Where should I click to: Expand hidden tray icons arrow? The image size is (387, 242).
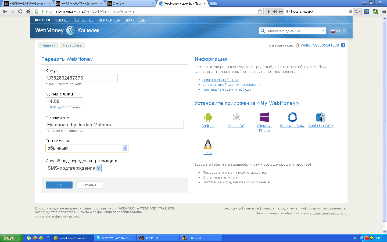click(x=362, y=238)
